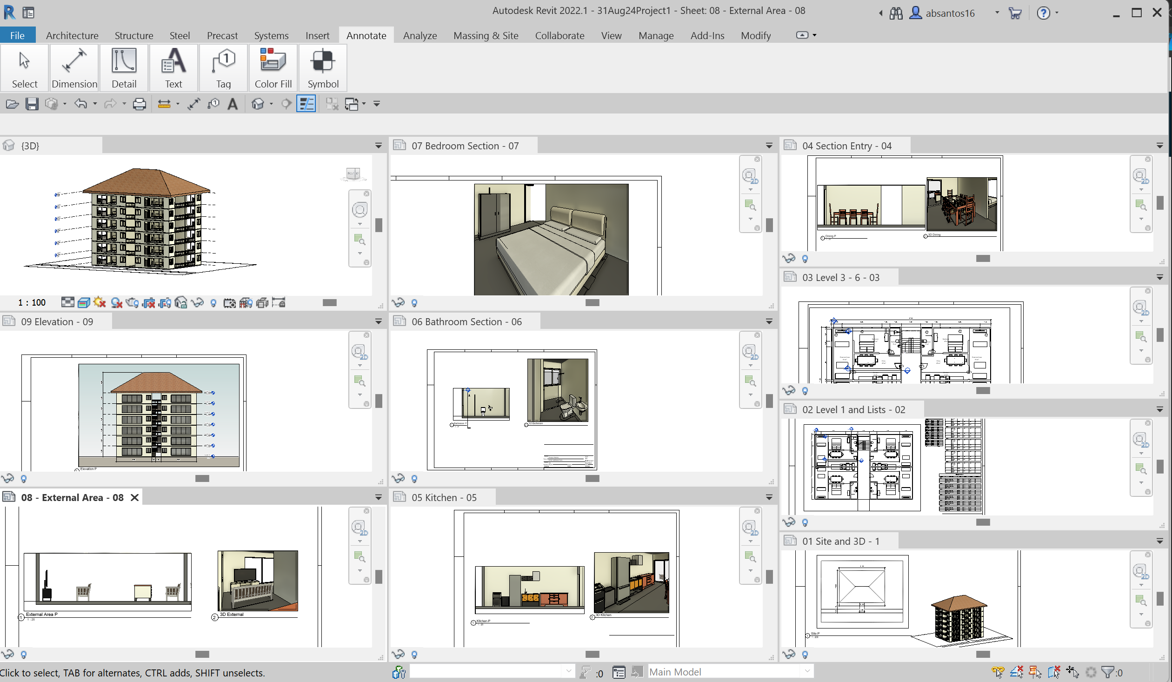Open Visual Style in 3D view control bar
Image resolution: width=1172 pixels, height=682 pixels.
coord(84,303)
